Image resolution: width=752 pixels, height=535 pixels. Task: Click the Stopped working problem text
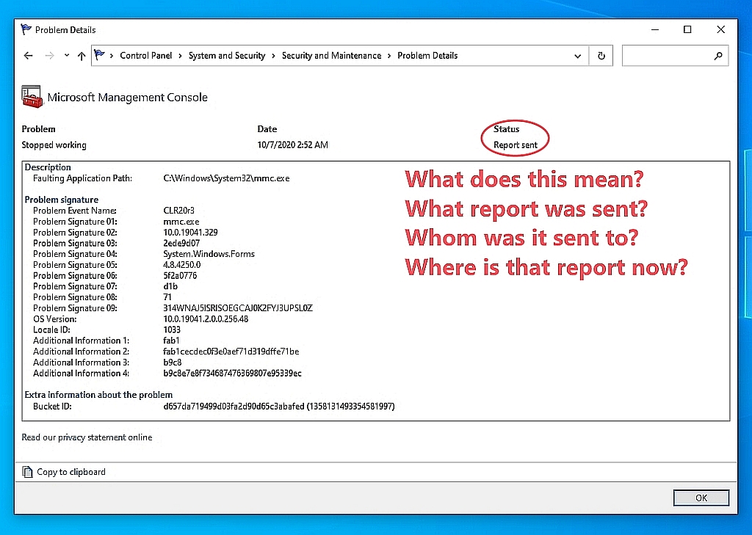[54, 145]
